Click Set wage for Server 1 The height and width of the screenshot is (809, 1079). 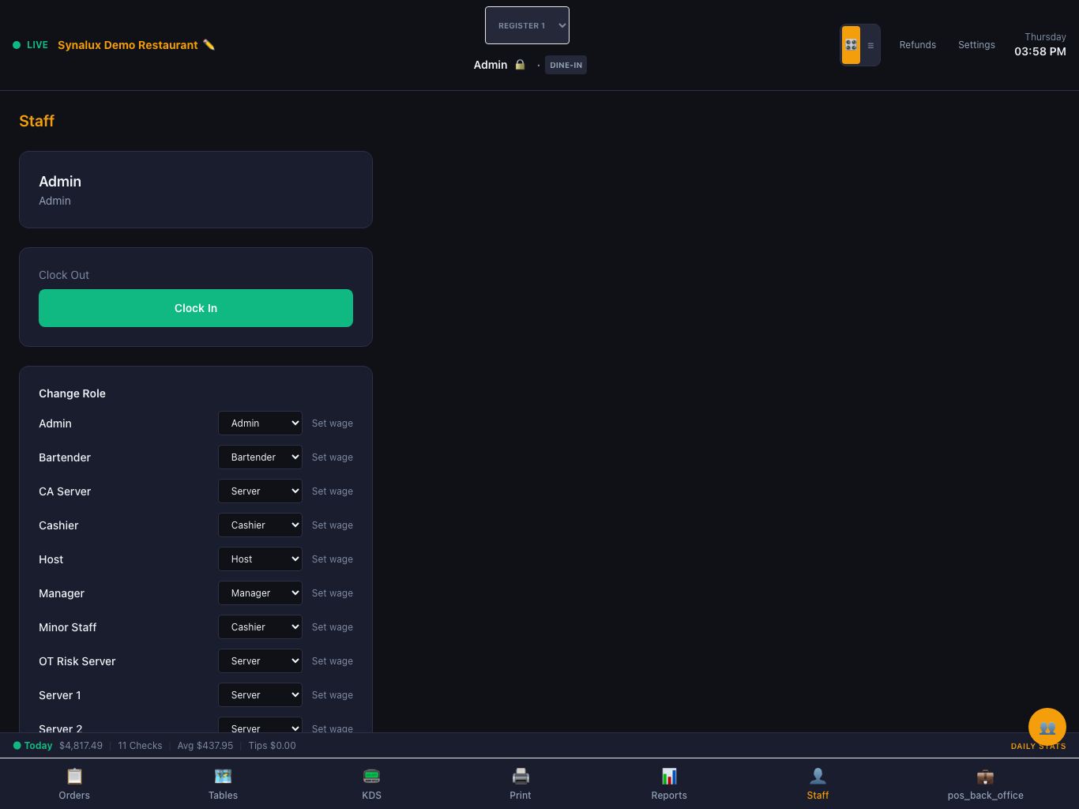(333, 695)
